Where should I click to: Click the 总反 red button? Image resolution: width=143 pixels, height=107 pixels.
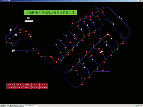pyautogui.click(x=43, y=84)
